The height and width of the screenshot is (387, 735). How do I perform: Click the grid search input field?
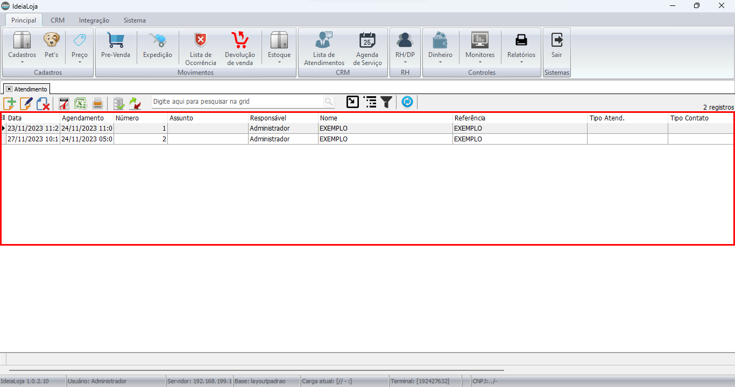237,102
